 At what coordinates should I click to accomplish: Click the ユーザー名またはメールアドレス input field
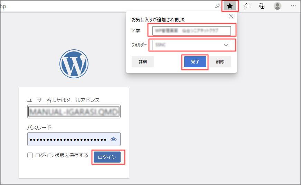pyautogui.click(x=74, y=111)
